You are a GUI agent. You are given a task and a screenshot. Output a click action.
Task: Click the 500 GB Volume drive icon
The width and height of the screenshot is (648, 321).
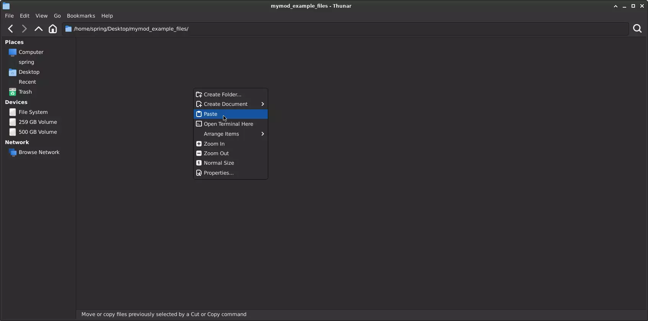pos(13,132)
